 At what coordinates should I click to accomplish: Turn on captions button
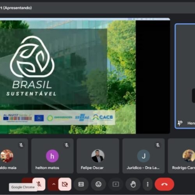pos(81,184)
